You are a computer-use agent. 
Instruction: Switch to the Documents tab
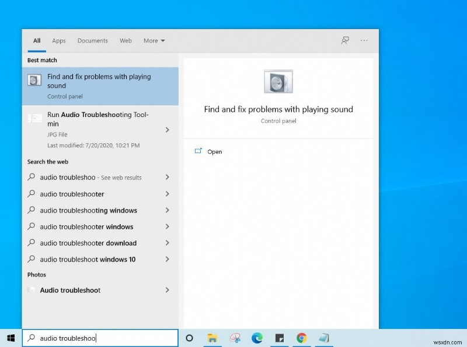point(92,41)
